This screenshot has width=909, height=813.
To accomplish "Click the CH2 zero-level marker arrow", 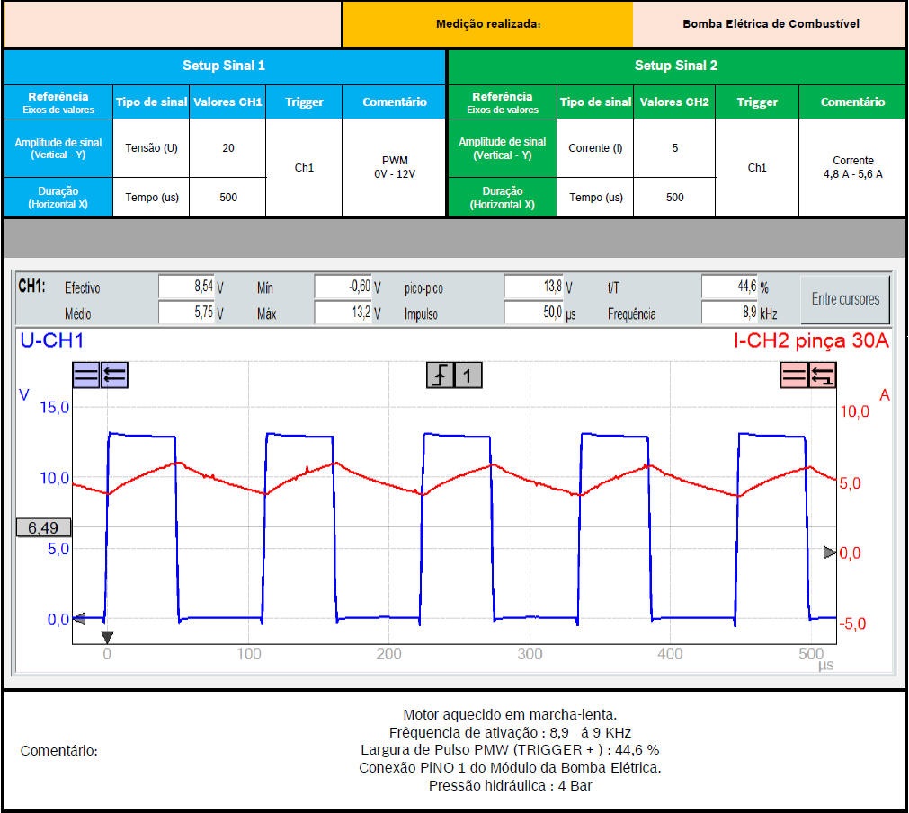I will pos(829,552).
